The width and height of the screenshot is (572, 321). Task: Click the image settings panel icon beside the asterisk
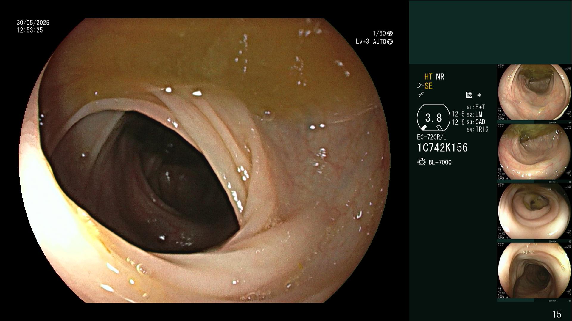click(x=469, y=95)
